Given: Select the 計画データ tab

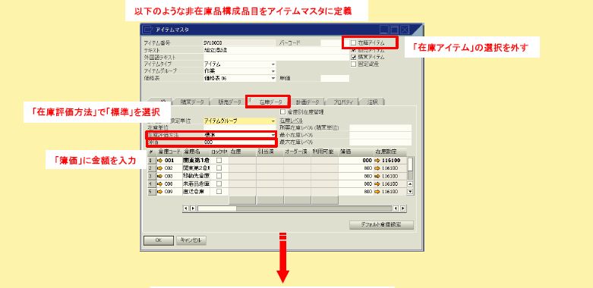Looking at the screenshot, I should [308, 102].
